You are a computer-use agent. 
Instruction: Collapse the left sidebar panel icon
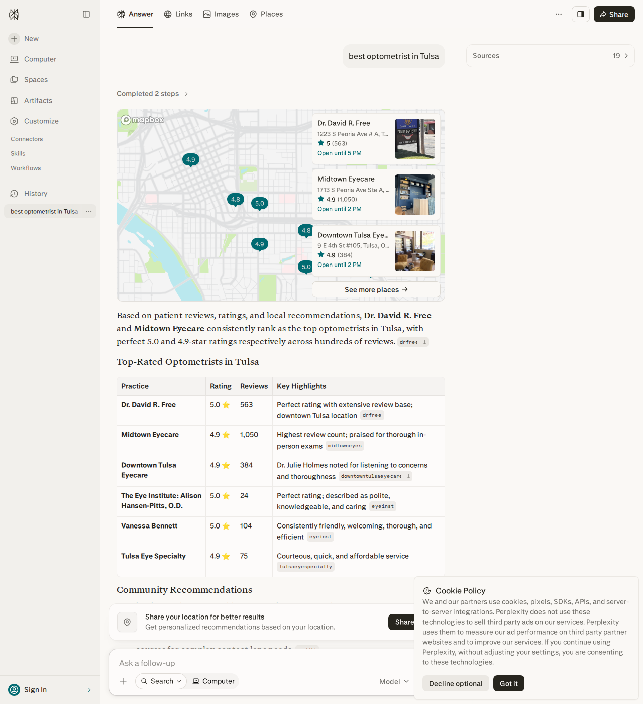coord(86,14)
